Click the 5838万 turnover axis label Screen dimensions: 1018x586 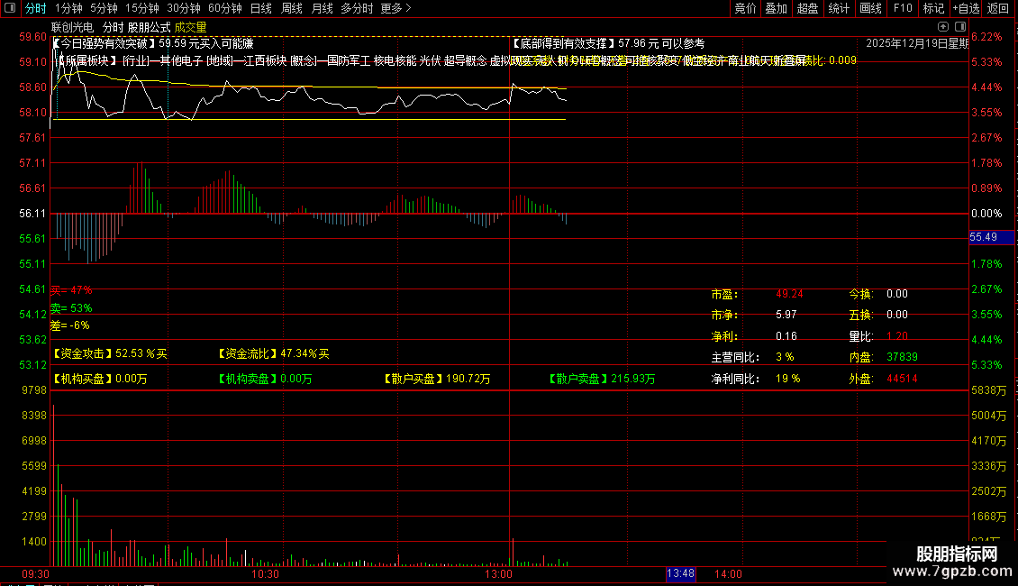989,389
